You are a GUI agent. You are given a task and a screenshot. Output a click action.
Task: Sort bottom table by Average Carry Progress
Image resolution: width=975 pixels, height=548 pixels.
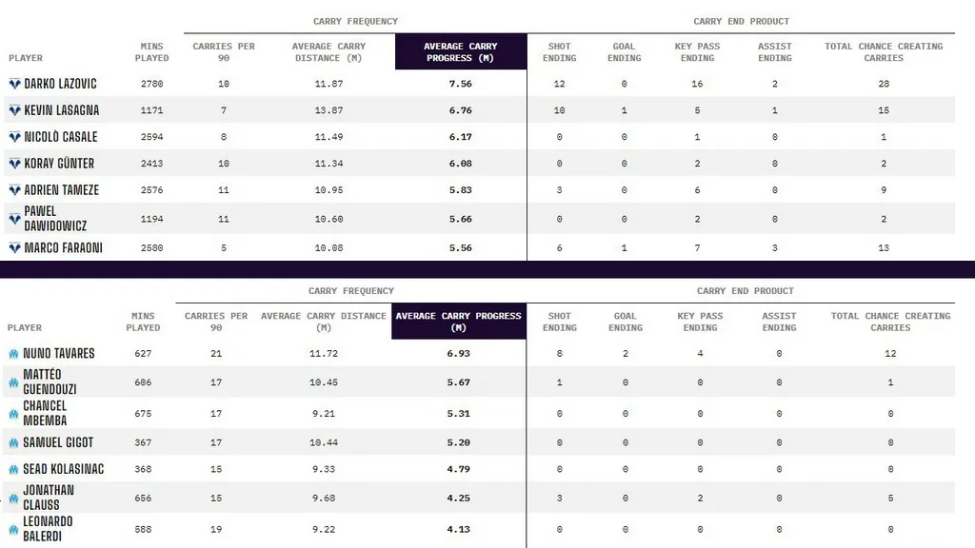458,322
